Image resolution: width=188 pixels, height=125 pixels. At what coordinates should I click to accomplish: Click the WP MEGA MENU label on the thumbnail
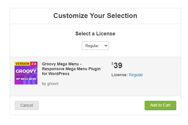point(26,78)
